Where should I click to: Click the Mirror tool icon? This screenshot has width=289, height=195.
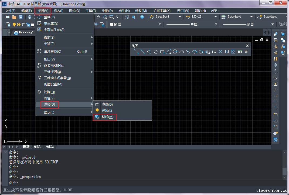click(276, 46)
